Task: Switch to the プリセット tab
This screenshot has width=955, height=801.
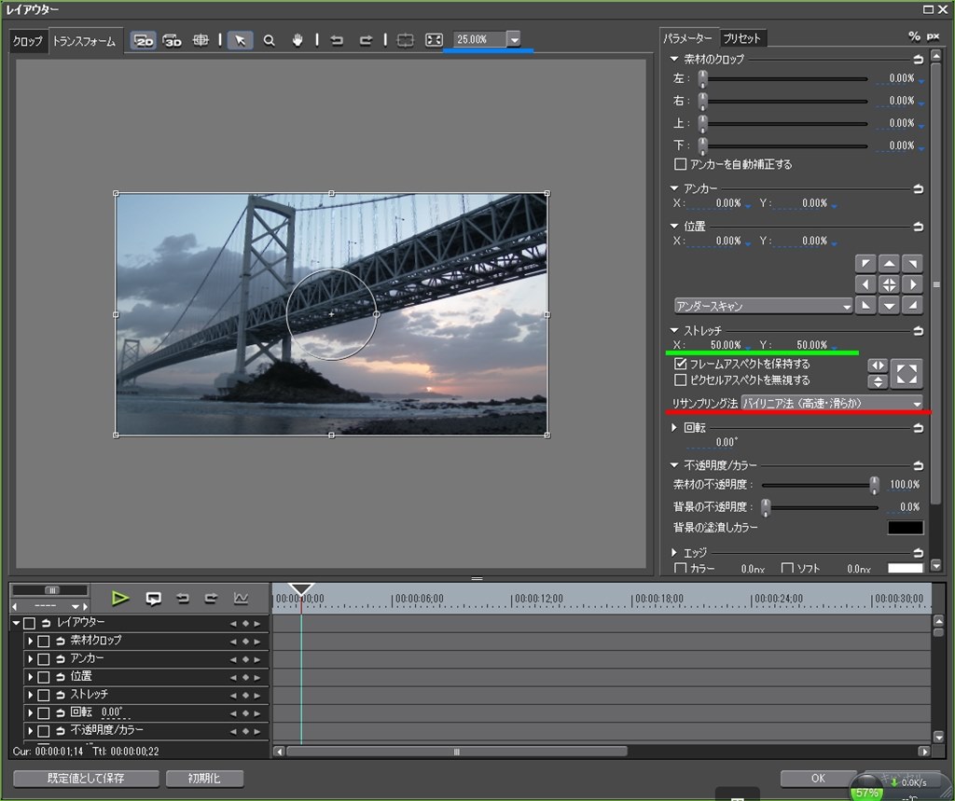Action: (x=741, y=38)
